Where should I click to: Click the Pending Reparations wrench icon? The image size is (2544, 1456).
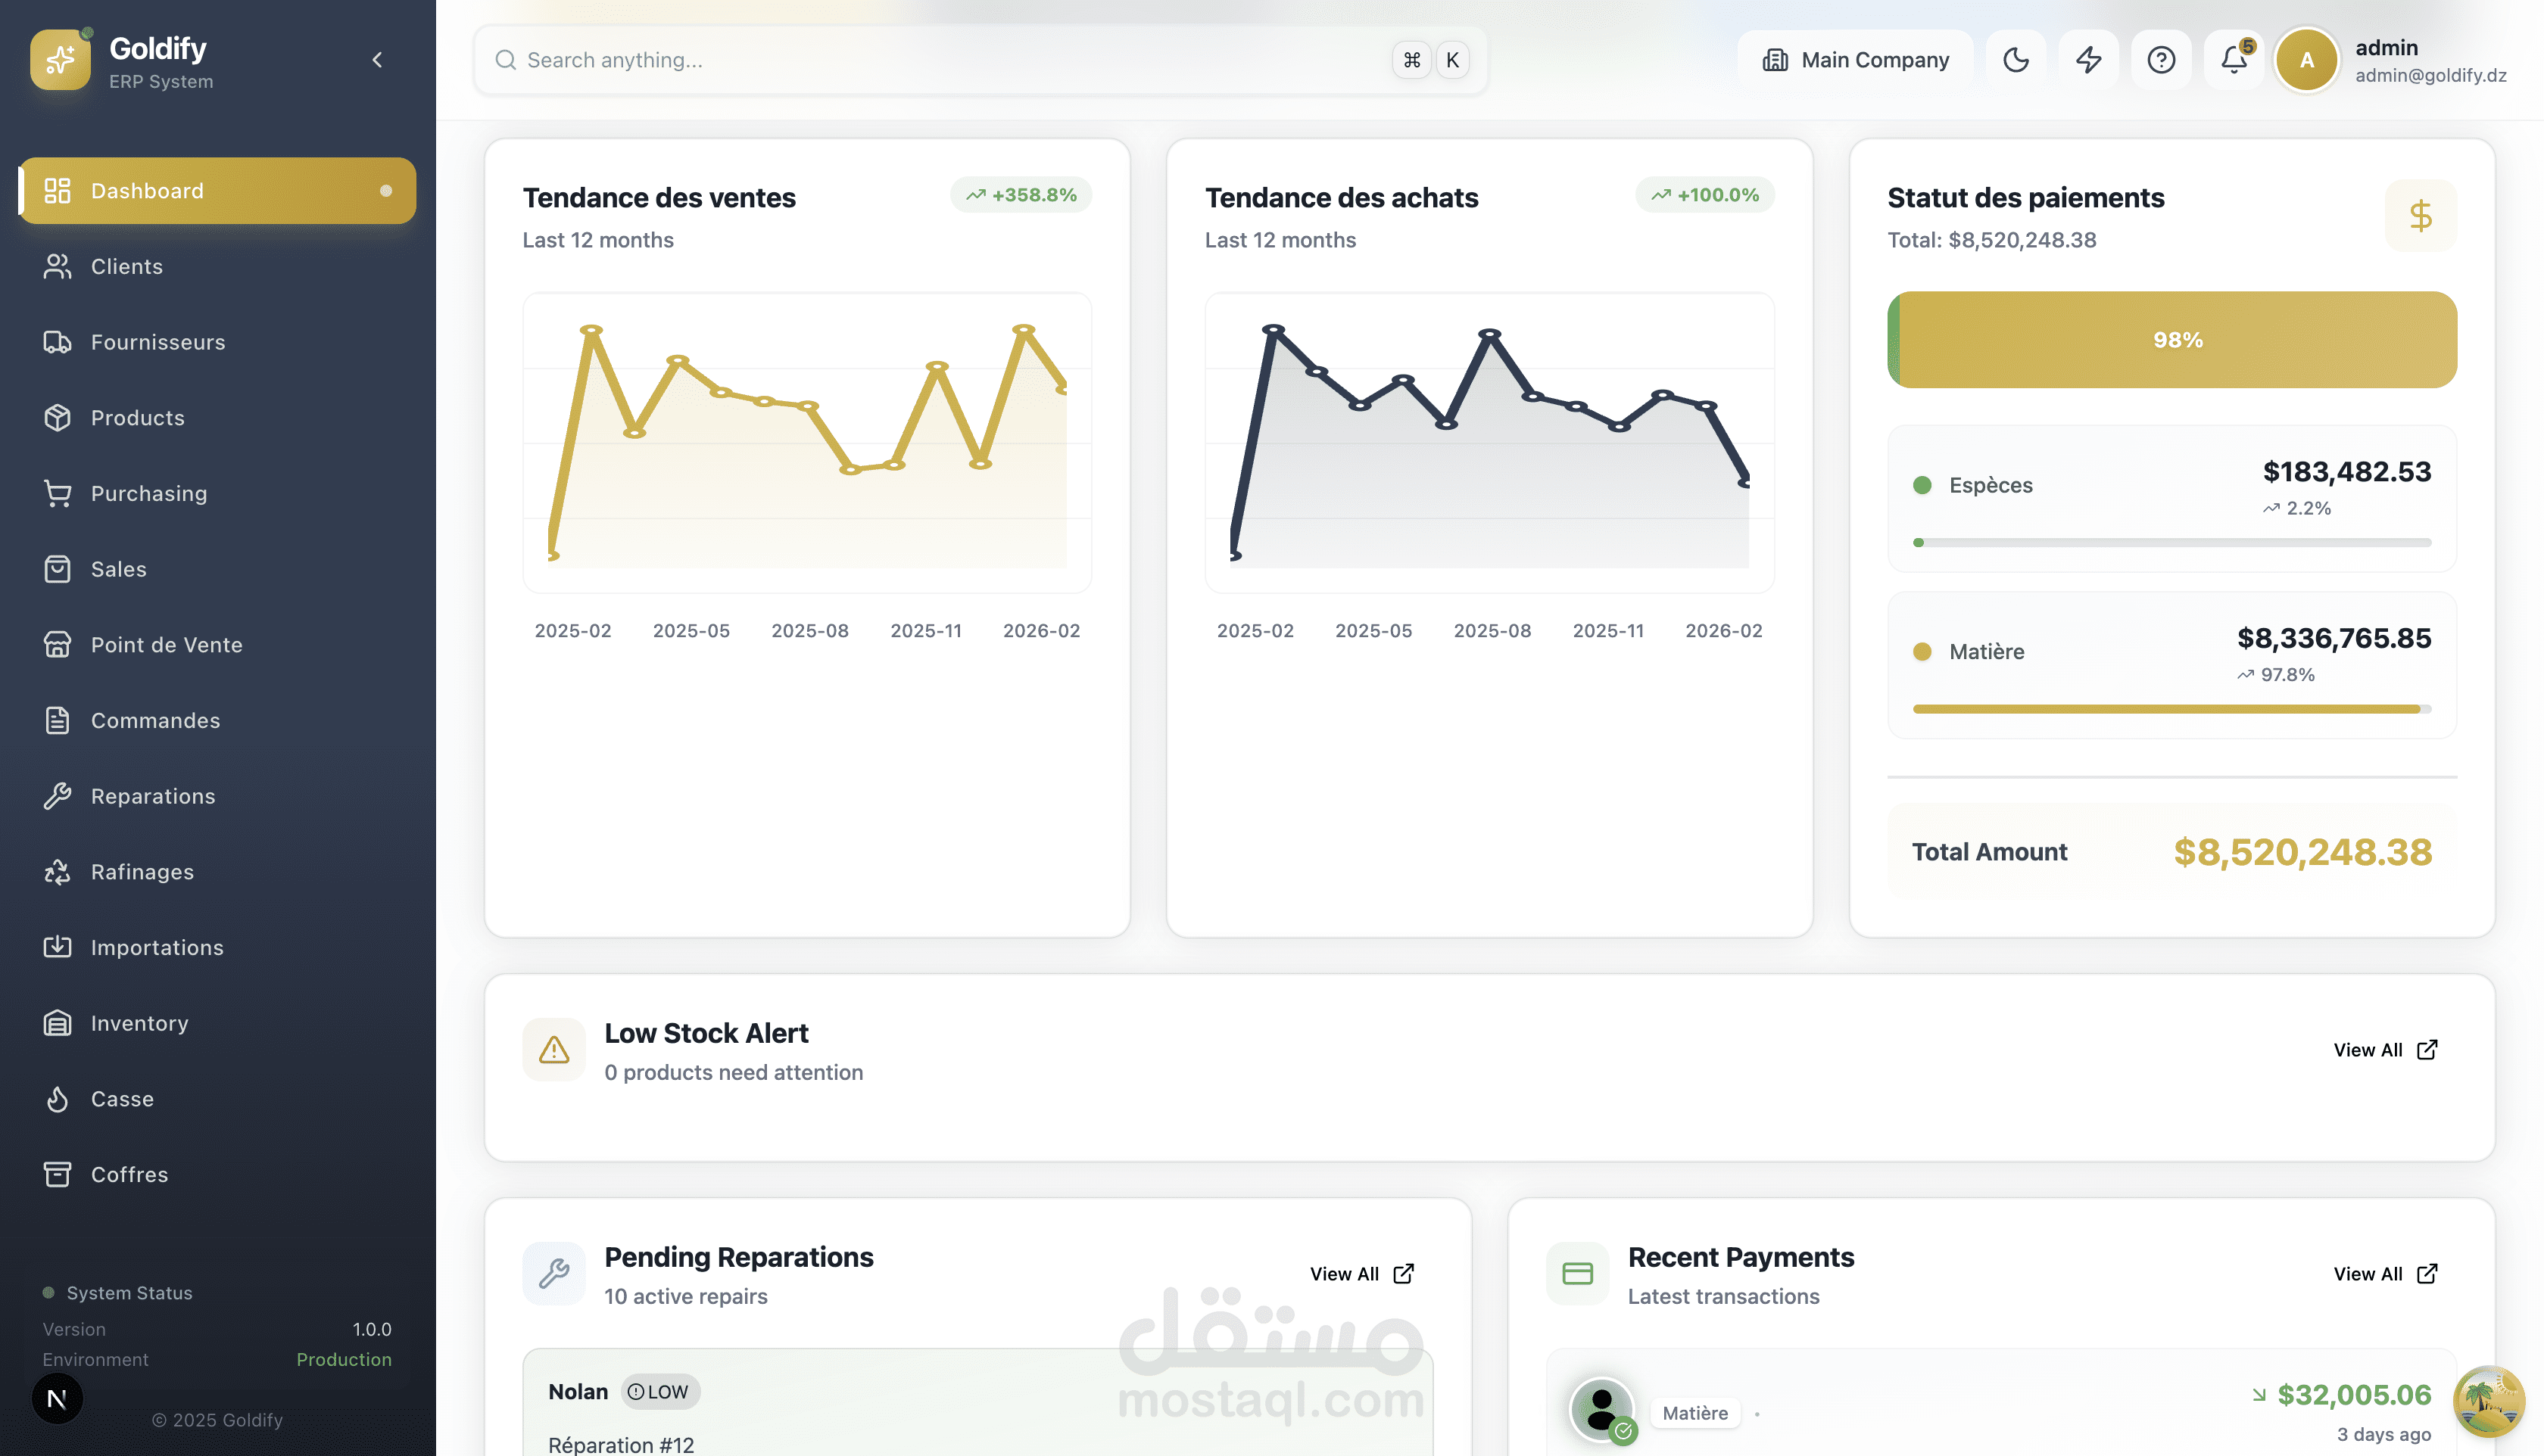tap(553, 1274)
